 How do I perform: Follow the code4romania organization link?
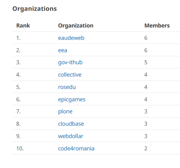click(x=76, y=149)
